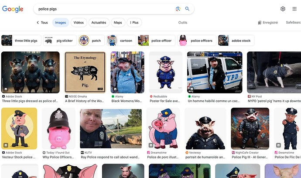Open the settings gear icon
The height and width of the screenshot is (178, 301).
(x=283, y=9)
